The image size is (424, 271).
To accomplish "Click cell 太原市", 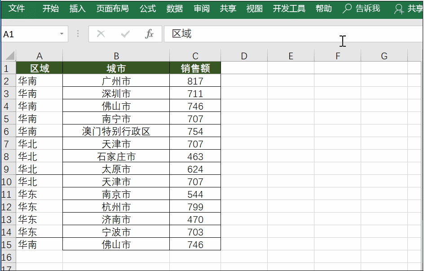I will (x=116, y=169).
